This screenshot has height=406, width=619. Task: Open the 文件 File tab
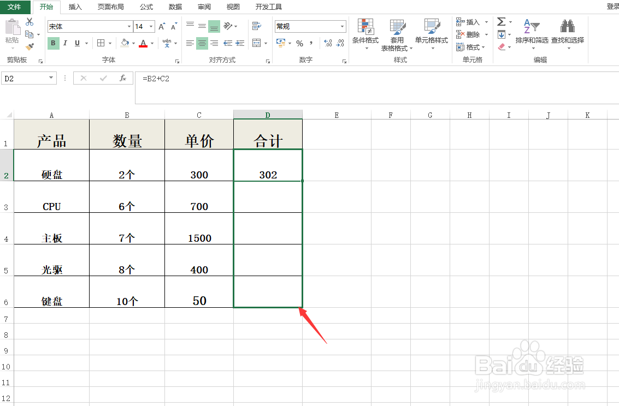tap(14, 7)
